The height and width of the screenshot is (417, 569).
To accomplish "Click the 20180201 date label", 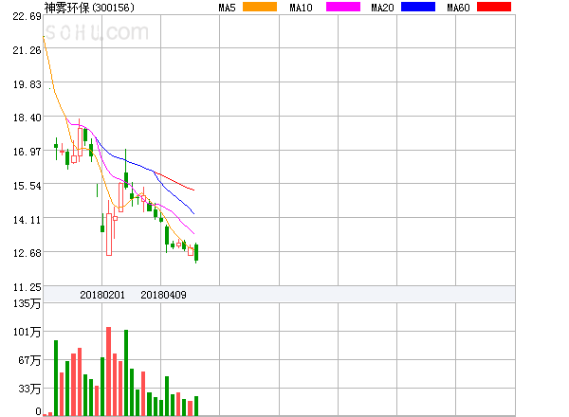I will 102,295.
